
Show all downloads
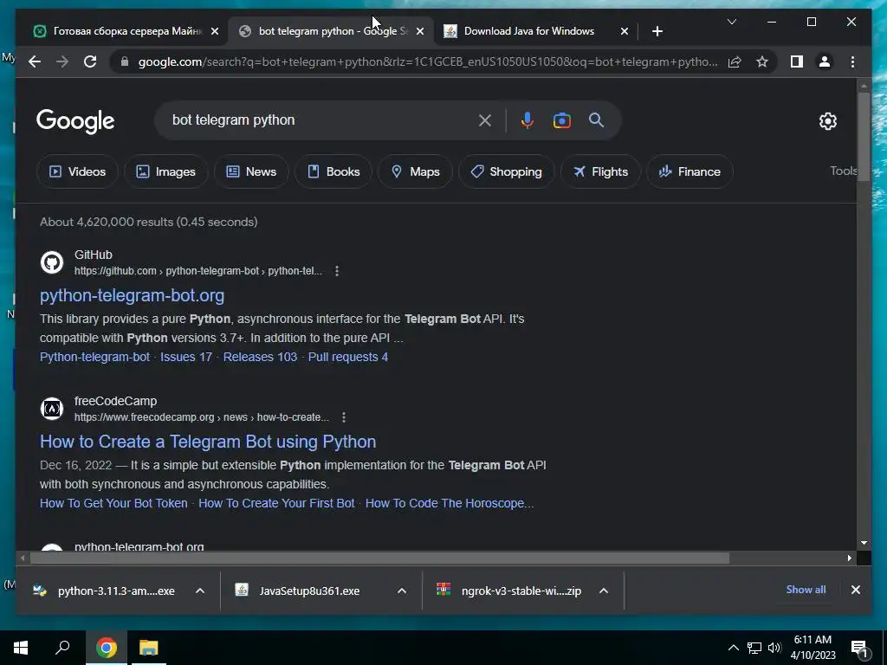[806, 590]
